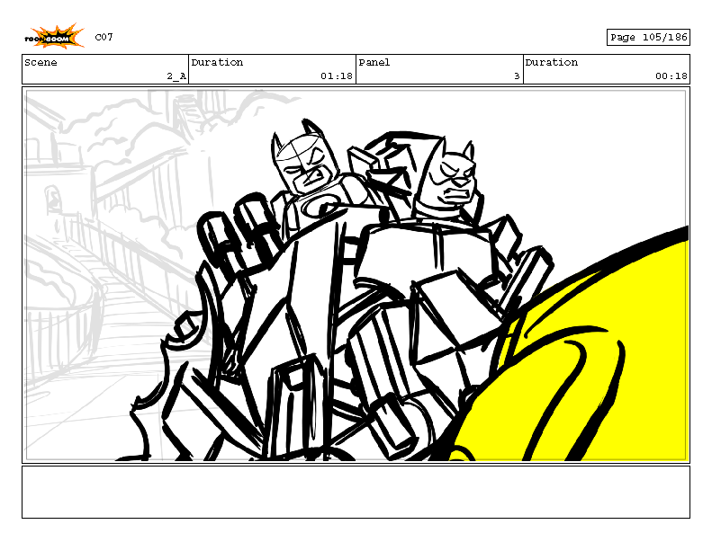This screenshot has height=551, width=712.
Task: Click the Panel header label
Action: coord(374,63)
